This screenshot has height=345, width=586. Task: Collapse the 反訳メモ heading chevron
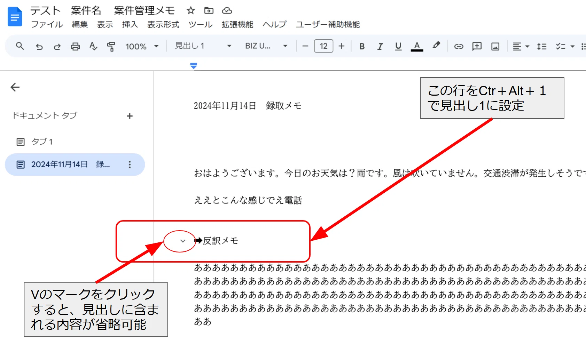point(182,241)
